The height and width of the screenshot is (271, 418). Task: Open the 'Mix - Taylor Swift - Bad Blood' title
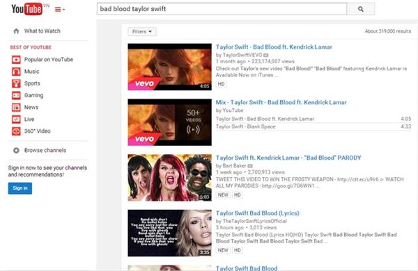click(281, 102)
